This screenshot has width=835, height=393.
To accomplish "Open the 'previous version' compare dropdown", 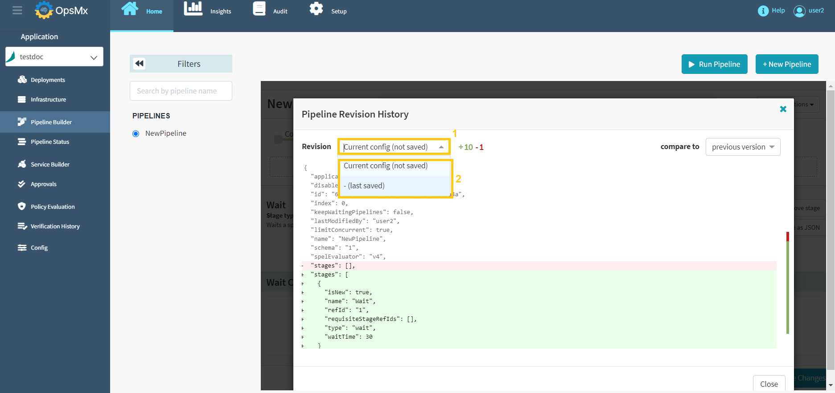I will click(743, 147).
